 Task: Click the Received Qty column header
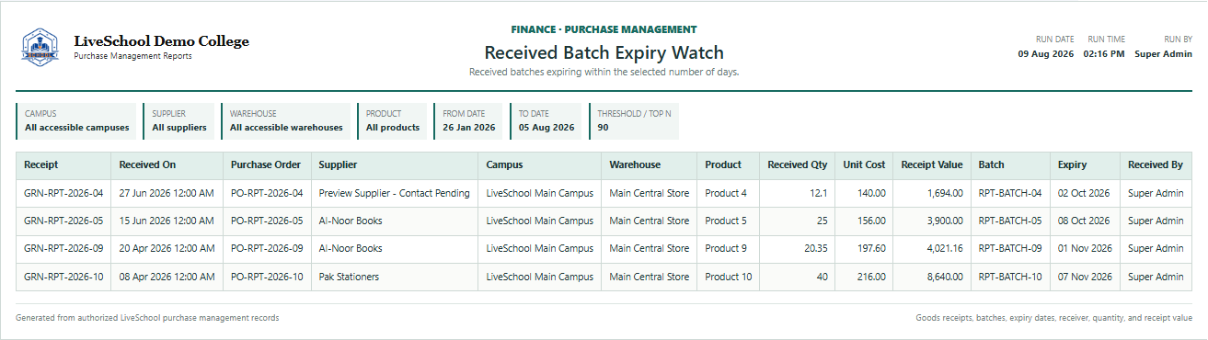pos(798,165)
